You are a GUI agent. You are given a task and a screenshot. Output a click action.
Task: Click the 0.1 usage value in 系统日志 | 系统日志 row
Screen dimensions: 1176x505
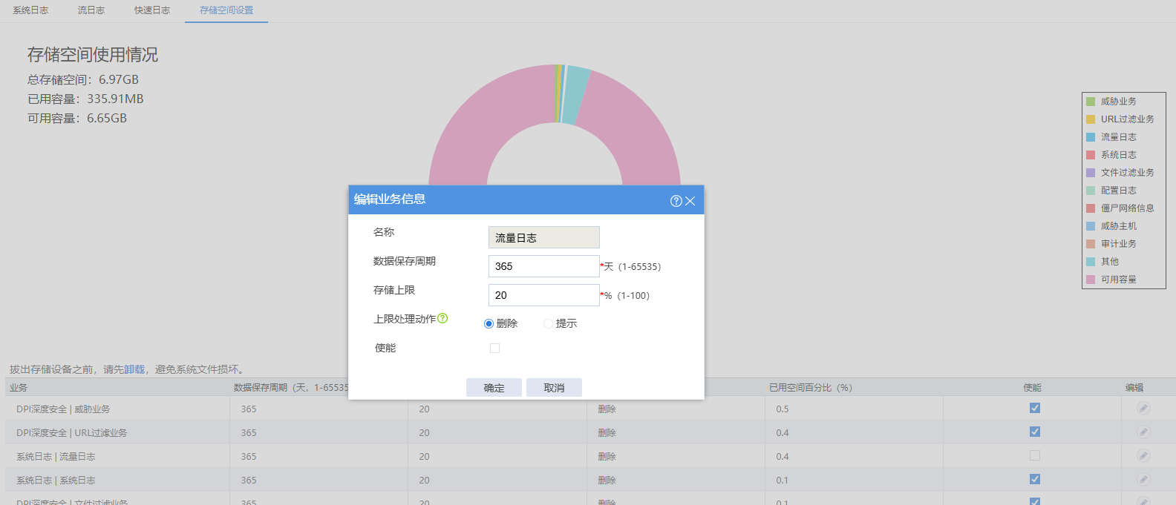click(783, 481)
